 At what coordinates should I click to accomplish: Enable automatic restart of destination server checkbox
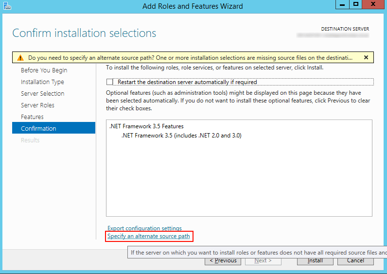(x=109, y=82)
